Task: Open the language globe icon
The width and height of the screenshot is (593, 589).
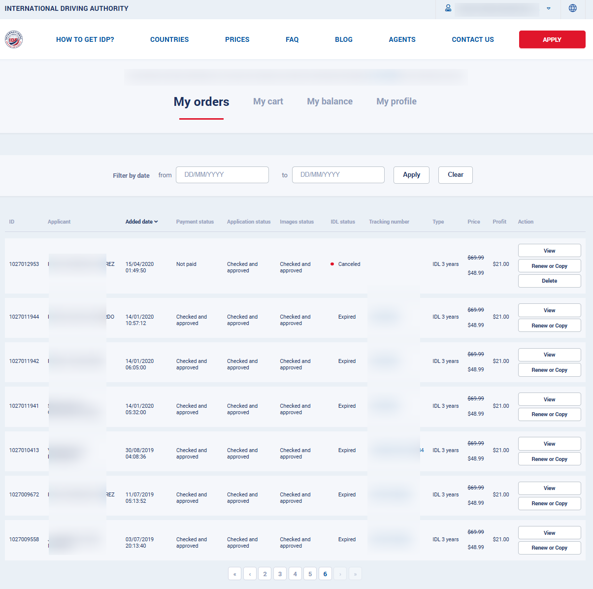Action: [572, 8]
